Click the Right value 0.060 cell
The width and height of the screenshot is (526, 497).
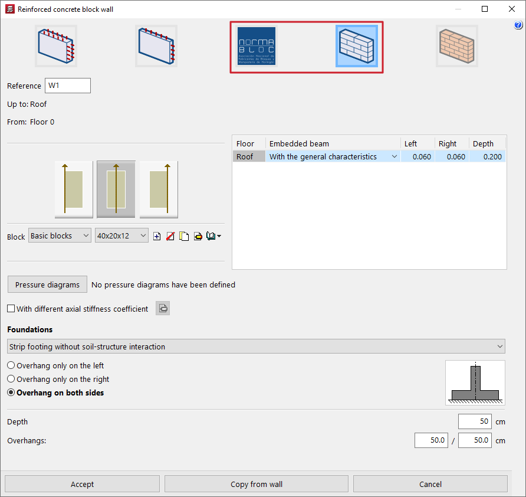(x=452, y=156)
